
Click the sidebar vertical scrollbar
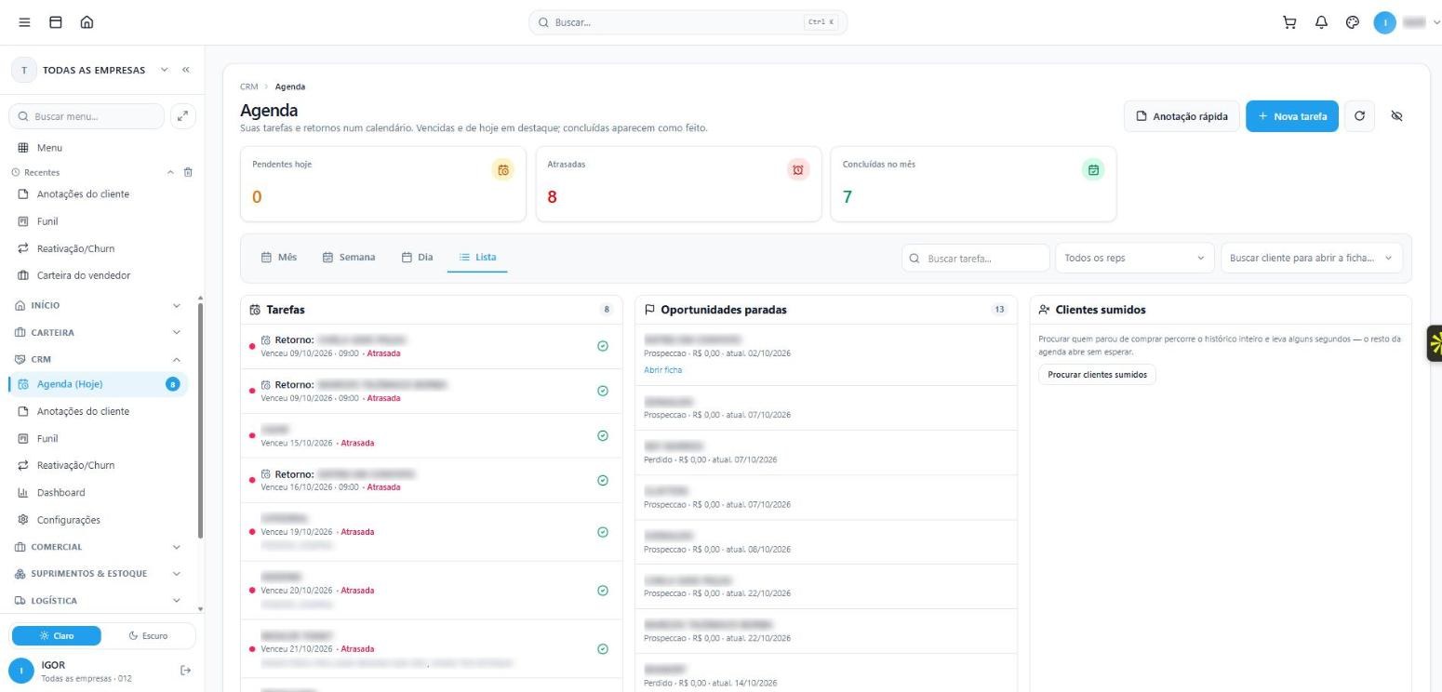tap(200, 419)
